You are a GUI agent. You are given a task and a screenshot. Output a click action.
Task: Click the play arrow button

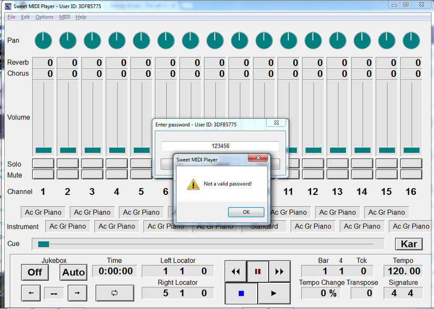[274, 293]
